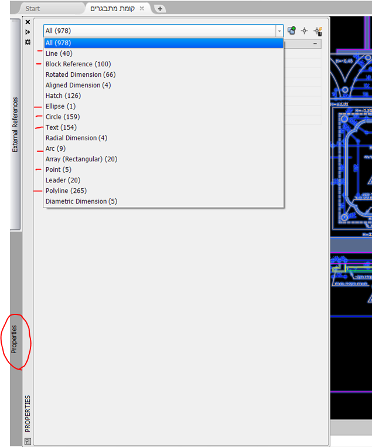Click the Select Objects crosshair icon
This screenshot has width=372, height=447.
304,31
